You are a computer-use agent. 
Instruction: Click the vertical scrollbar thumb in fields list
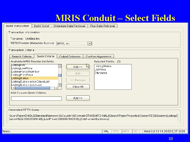click(60, 75)
